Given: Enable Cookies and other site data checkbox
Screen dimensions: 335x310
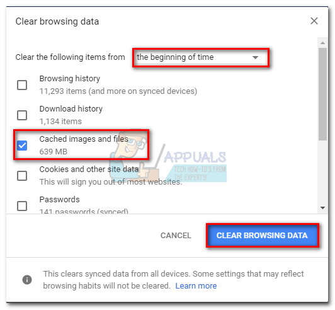Looking at the screenshot, I should [x=22, y=176].
